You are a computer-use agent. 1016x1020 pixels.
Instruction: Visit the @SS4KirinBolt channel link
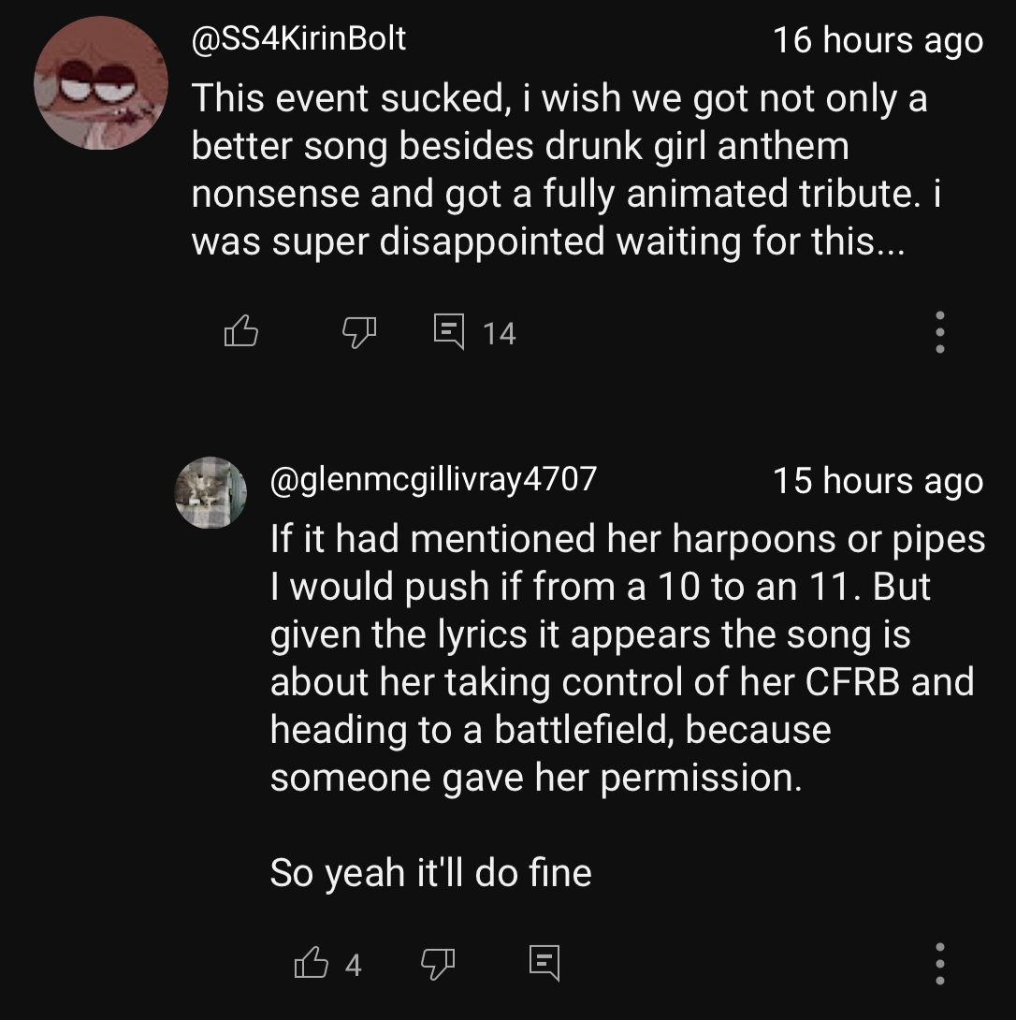point(298,38)
